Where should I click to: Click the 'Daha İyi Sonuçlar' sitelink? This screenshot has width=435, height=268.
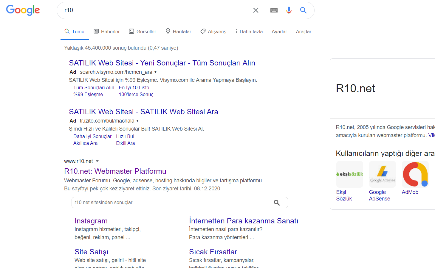coord(92,137)
